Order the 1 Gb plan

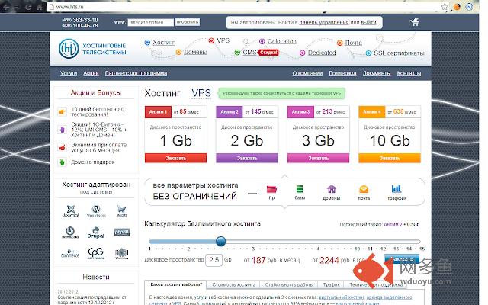tap(176, 158)
